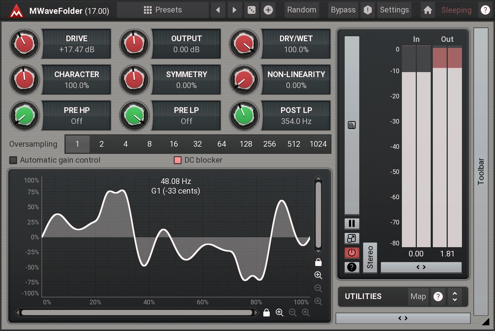Click the red power button on meter
This screenshot has height=331, width=495.
(352, 253)
